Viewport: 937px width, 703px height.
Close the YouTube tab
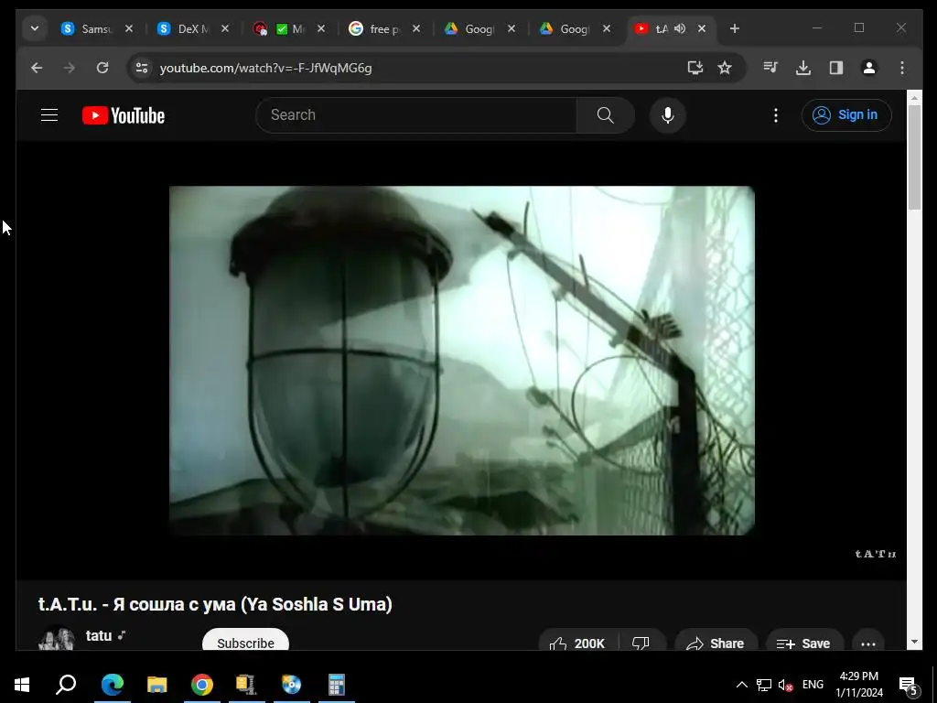tap(702, 28)
